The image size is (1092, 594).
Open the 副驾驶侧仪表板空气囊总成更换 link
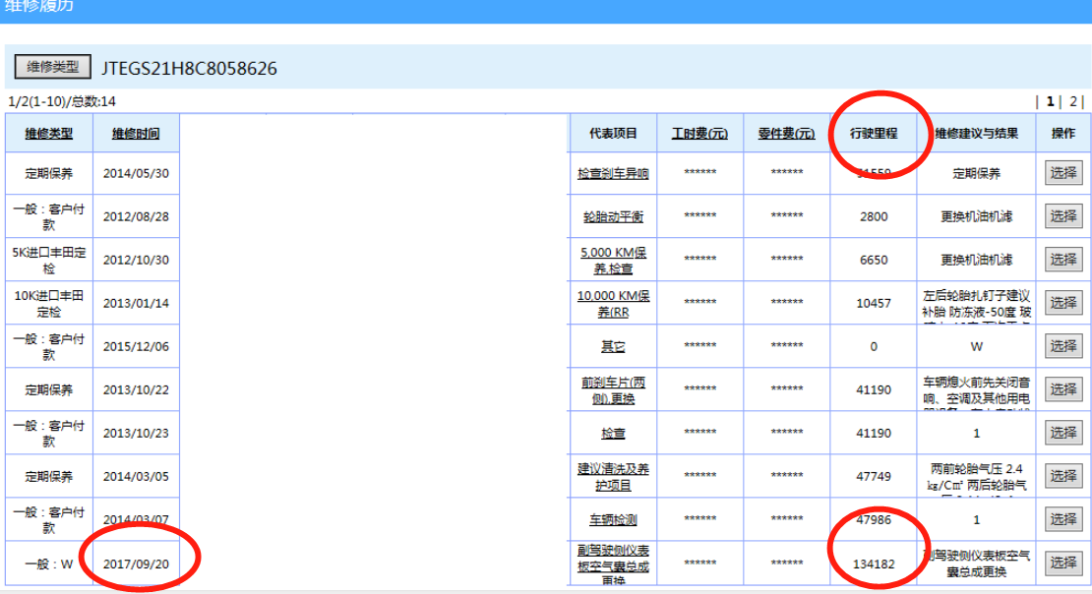[613, 563]
